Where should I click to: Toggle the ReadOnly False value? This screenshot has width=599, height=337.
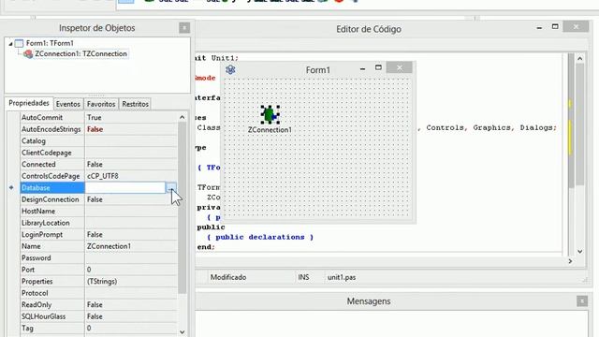(131, 305)
